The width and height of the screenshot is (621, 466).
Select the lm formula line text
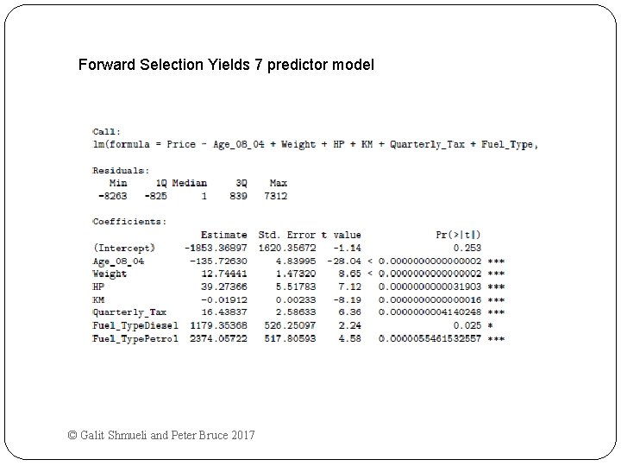(x=316, y=145)
